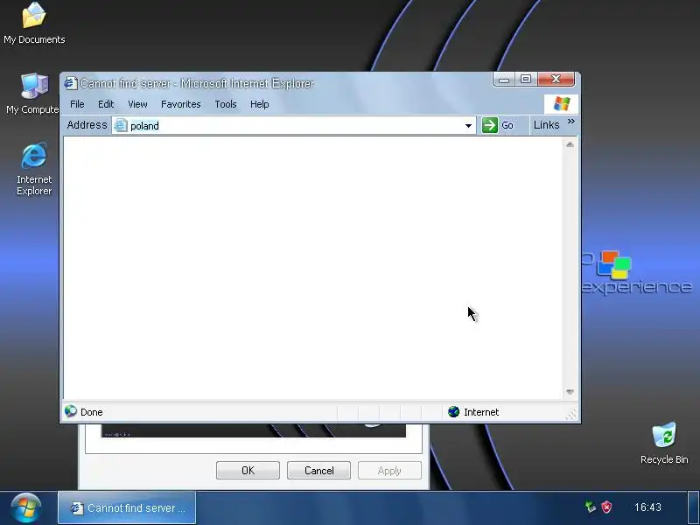
Task: Click the Done status text
Action: pyautogui.click(x=92, y=412)
